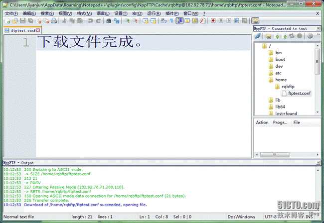The height and width of the screenshot is (223, 324).
Task: Click the Action column header
Action: 262,122
